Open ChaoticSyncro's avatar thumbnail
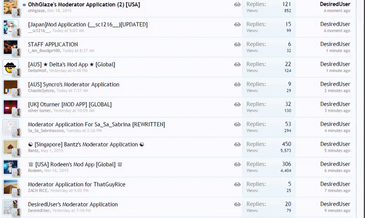365x218 pixels. point(10,87)
